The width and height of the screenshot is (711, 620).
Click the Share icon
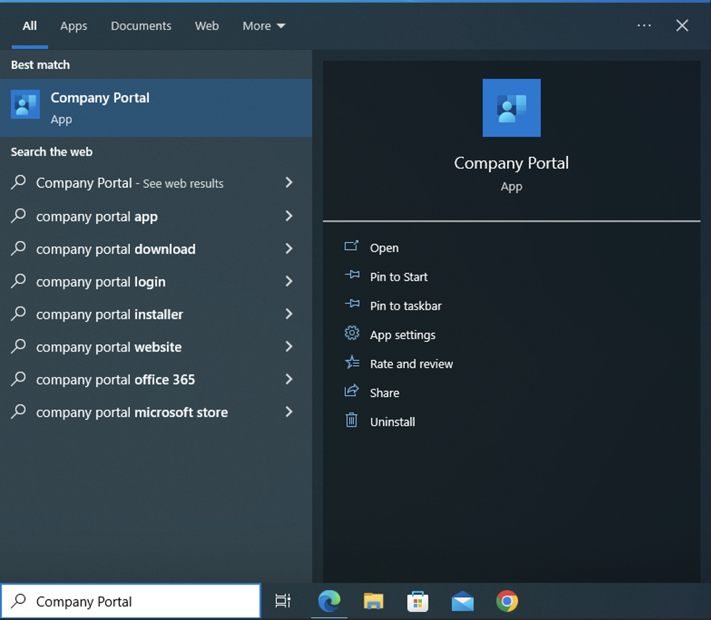[352, 391]
